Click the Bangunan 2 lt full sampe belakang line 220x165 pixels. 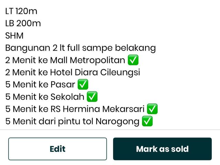pyautogui.click(x=80, y=48)
